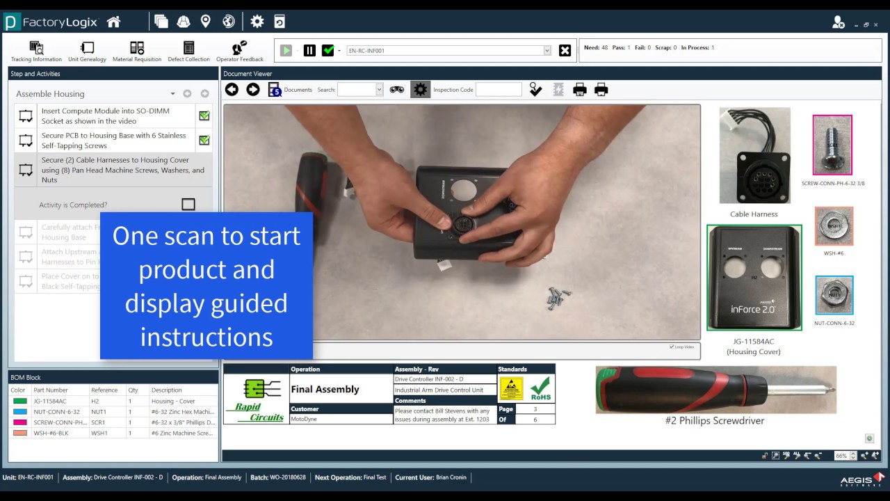The height and width of the screenshot is (501, 890).
Task: Open the user account icon
Action: tap(839, 22)
